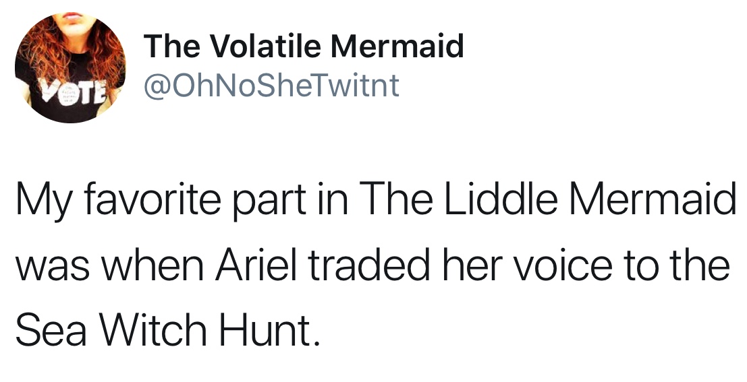The image size is (747, 382).
Task: Open the @OhNoSheTwitnt handle link
Action: pyautogui.click(x=271, y=85)
